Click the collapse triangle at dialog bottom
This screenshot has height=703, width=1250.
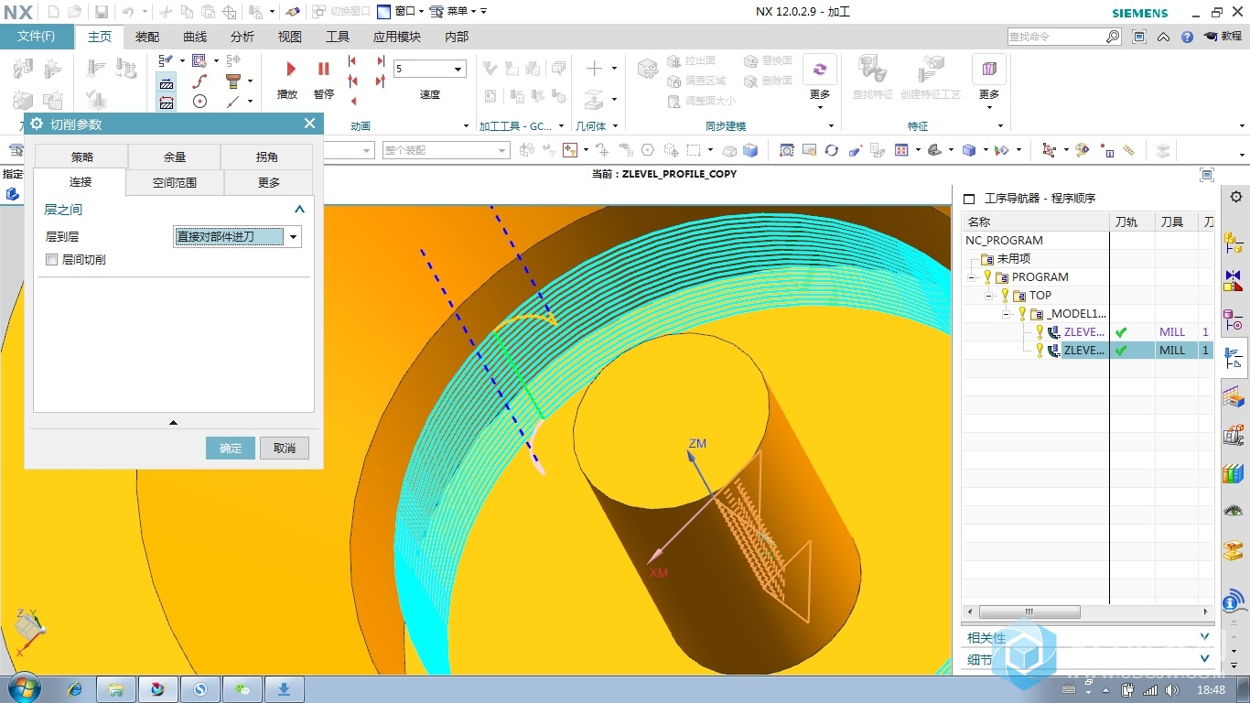click(174, 422)
